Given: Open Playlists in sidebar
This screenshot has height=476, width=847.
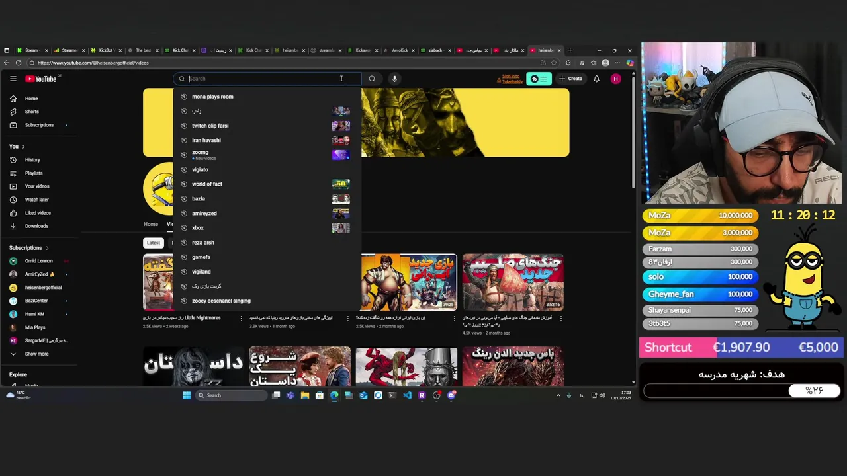Looking at the screenshot, I should [x=34, y=173].
